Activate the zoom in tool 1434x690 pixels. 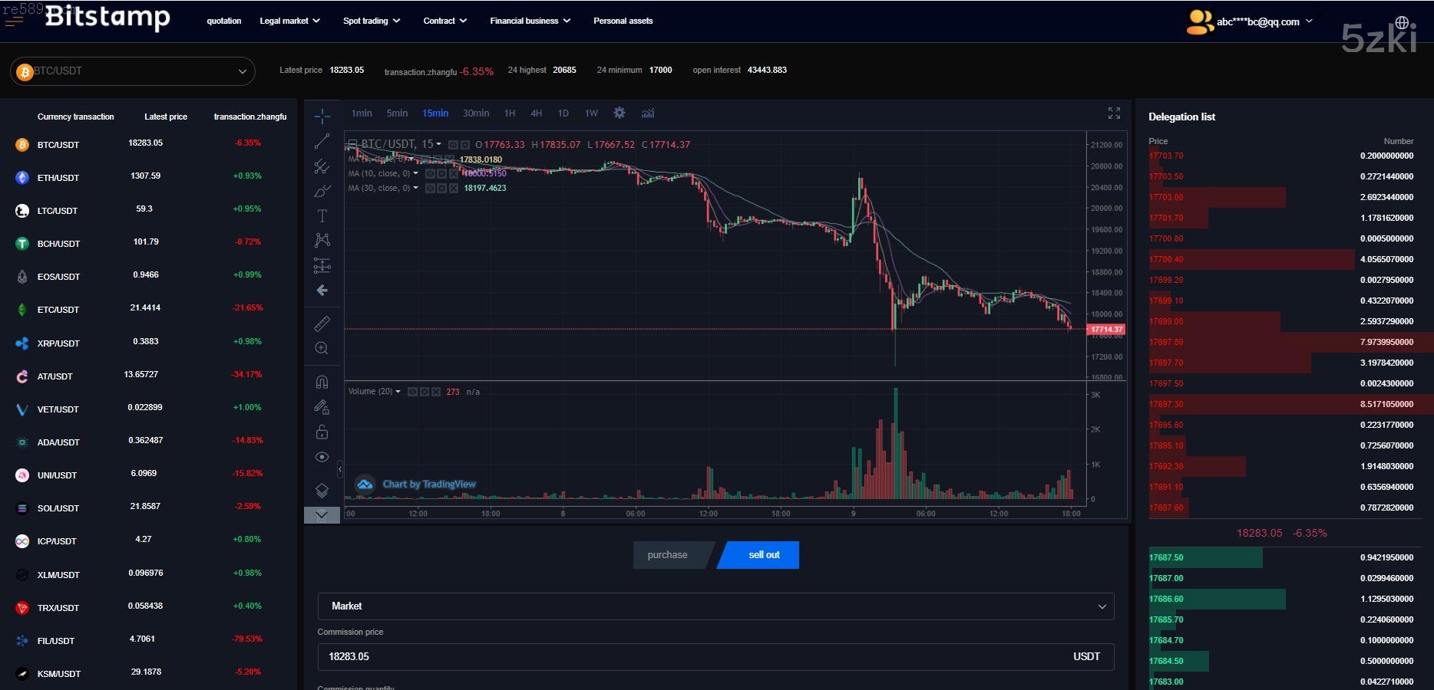pyautogui.click(x=322, y=348)
